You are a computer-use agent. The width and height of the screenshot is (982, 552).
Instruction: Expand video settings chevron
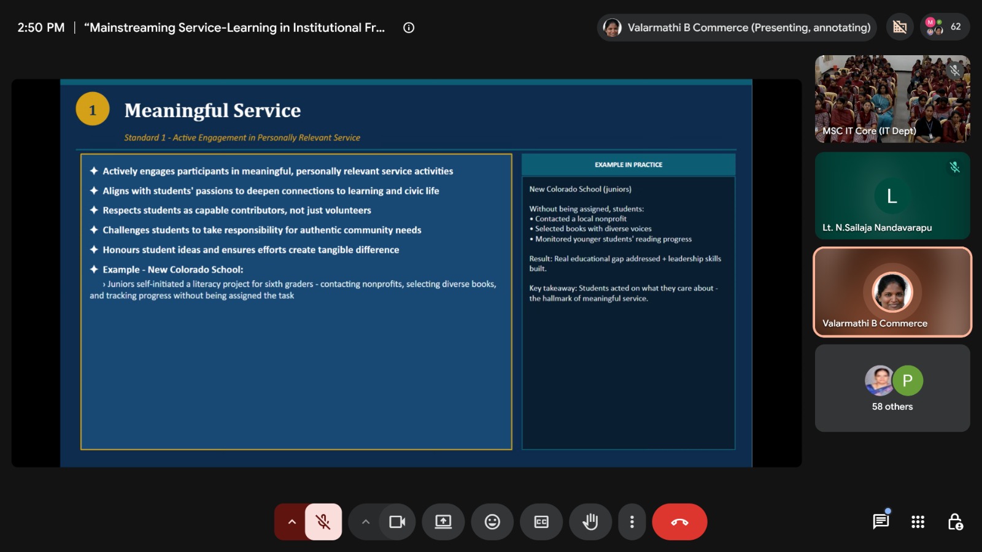tap(366, 522)
